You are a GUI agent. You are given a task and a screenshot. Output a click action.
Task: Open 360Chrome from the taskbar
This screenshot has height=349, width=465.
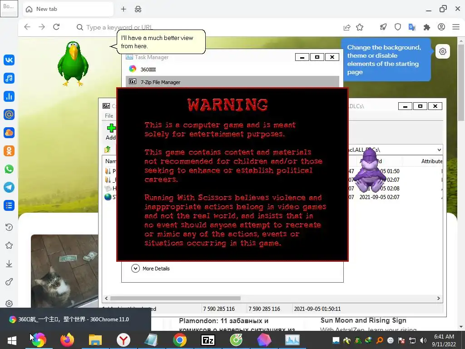[39, 340]
